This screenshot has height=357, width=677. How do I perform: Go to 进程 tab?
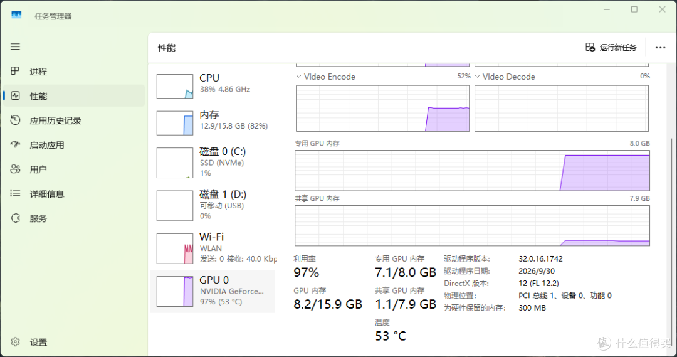[74, 72]
